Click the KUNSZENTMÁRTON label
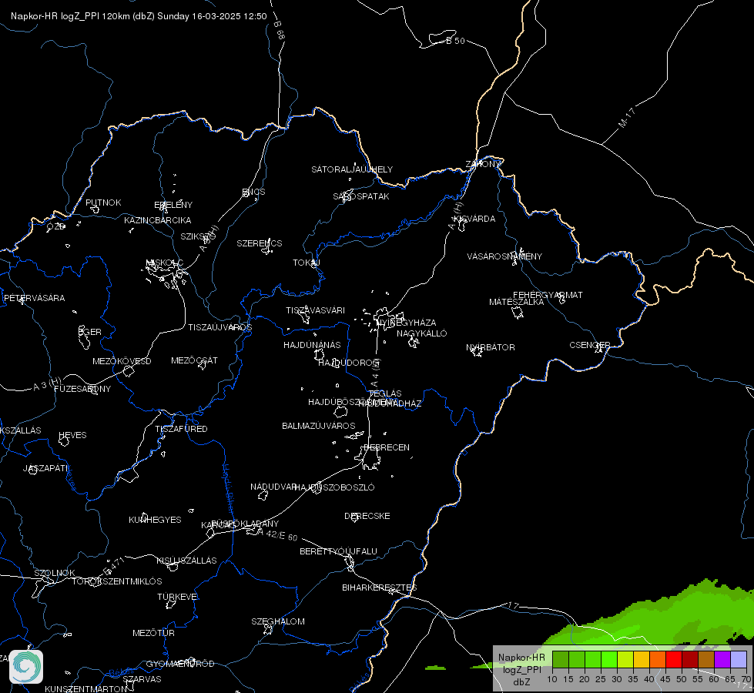This screenshot has height=693, width=754. tap(85, 688)
